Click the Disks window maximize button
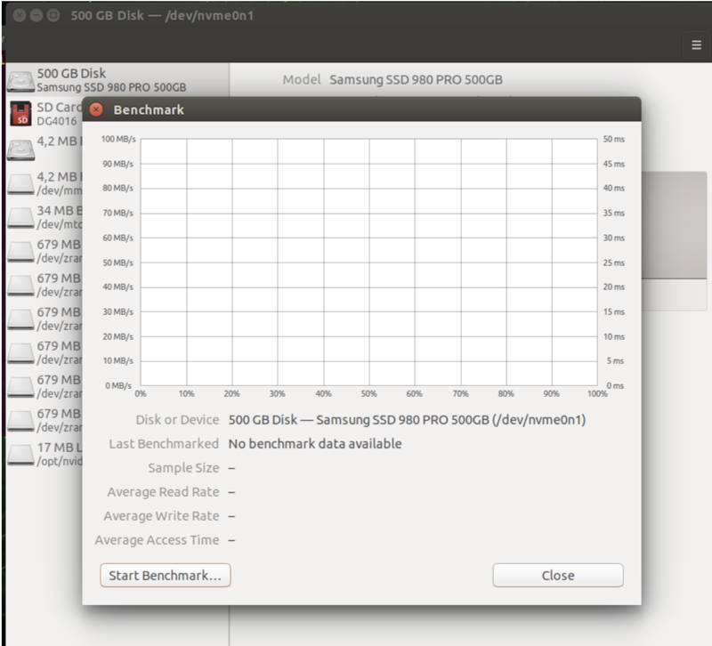 click(53, 15)
